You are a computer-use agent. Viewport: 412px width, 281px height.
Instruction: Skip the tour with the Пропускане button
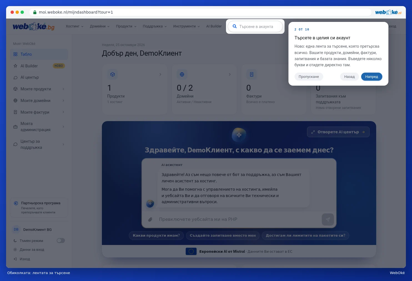309,77
